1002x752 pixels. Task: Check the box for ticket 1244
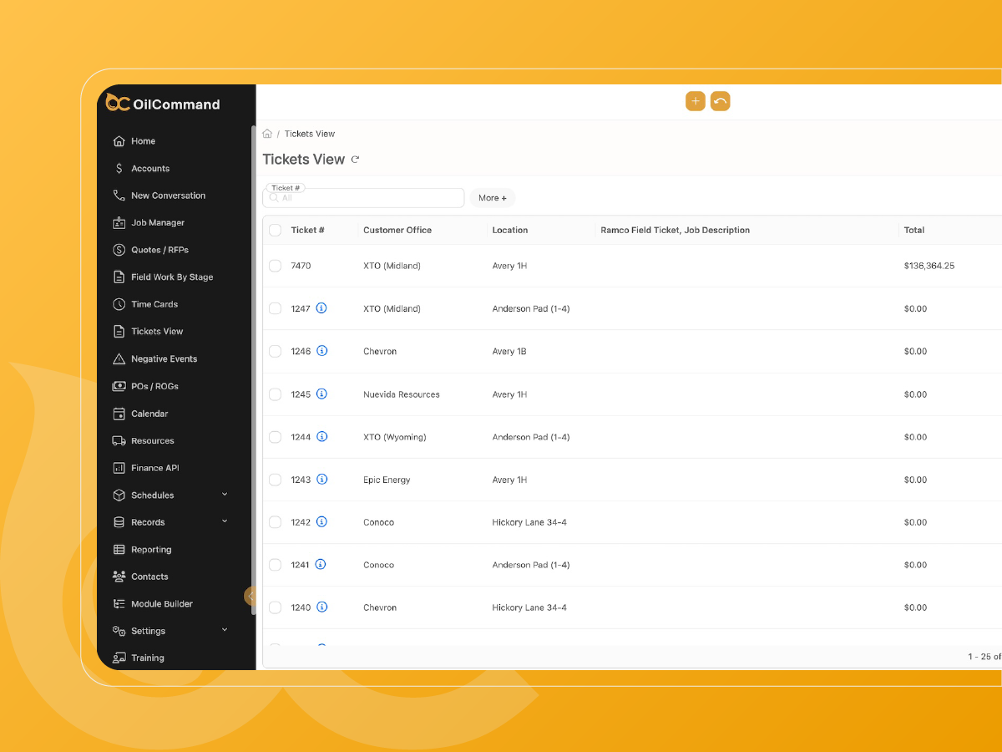pyautogui.click(x=275, y=437)
